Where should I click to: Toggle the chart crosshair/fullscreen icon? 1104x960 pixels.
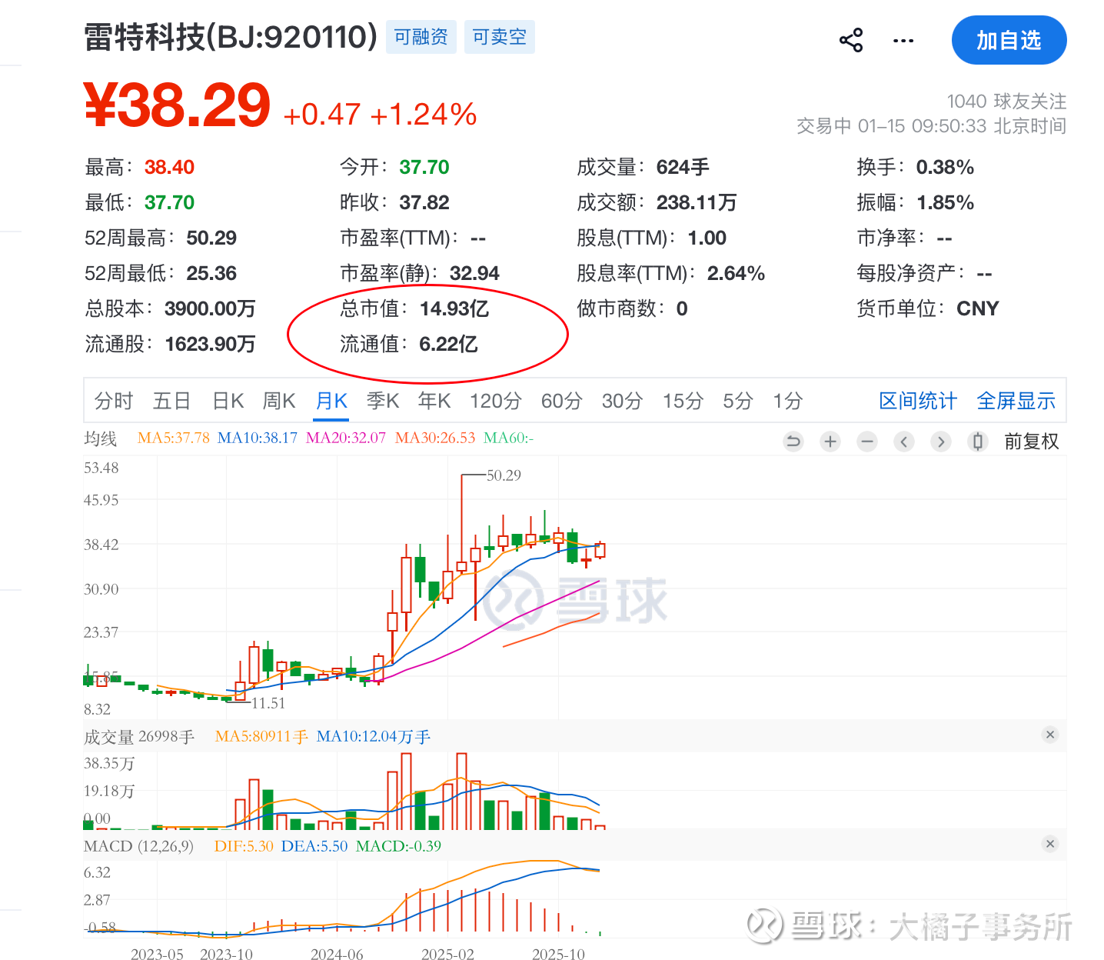978,442
